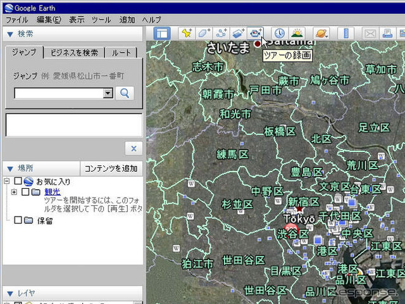
Task: Start recording a tour with the camera icon
Action: [255, 34]
